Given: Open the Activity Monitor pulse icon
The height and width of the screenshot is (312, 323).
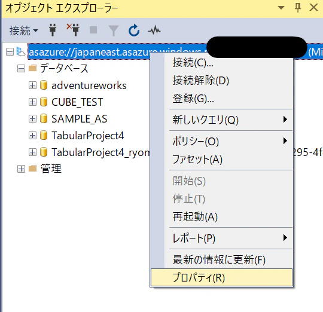Looking at the screenshot, I should 154,30.
